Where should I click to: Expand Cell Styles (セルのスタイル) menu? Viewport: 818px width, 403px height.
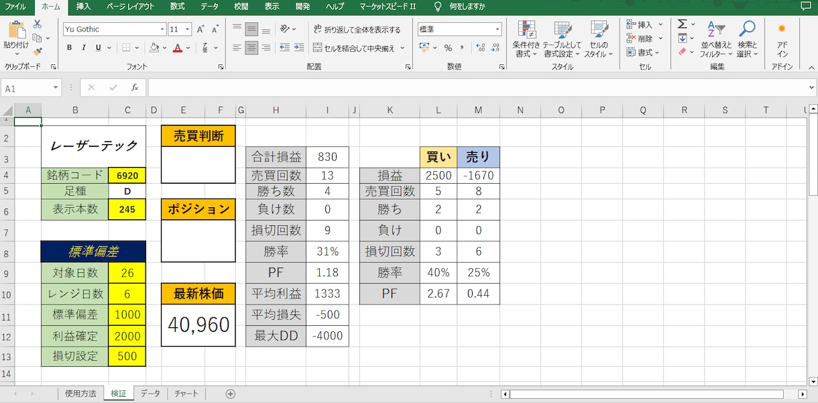point(599,39)
